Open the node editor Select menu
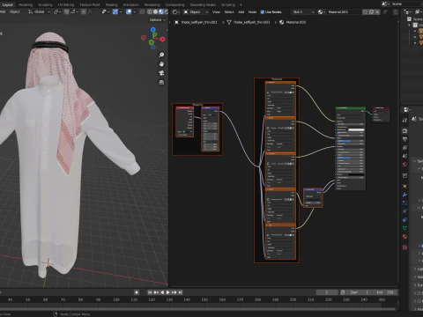The width and height of the screenshot is (423, 317). 229,11
